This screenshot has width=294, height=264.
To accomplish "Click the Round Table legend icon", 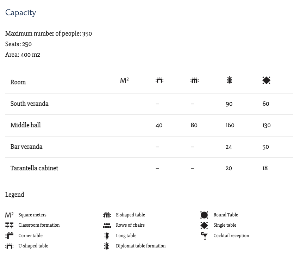I will point(204,215).
